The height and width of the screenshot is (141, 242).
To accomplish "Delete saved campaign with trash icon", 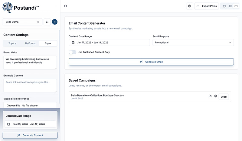I will click(x=216, y=96).
